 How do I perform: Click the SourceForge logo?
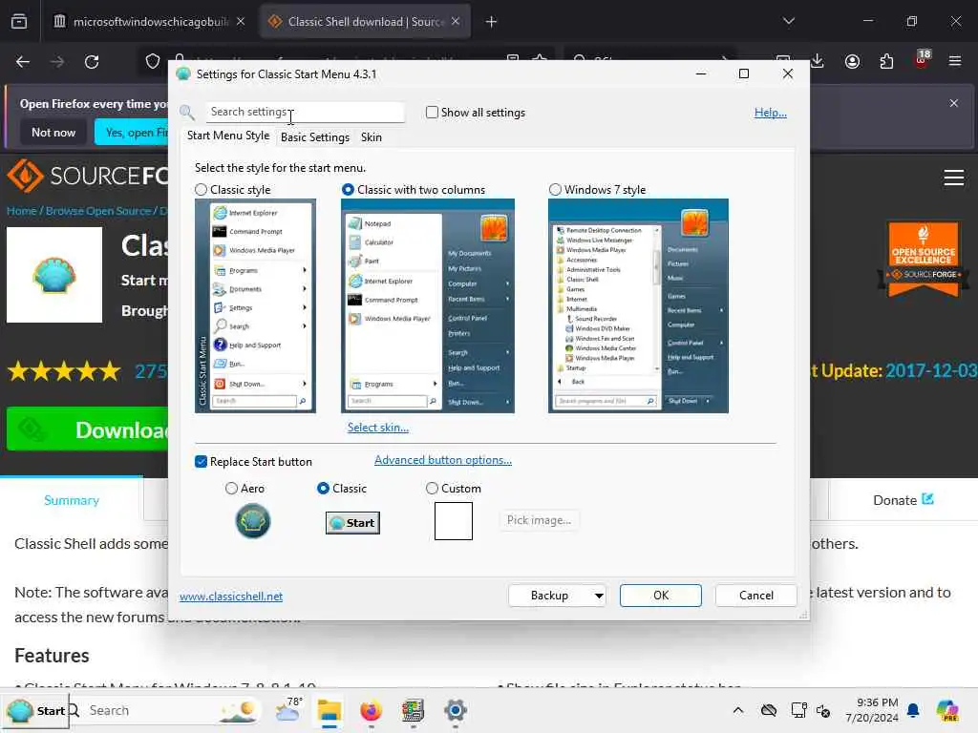coord(87,176)
